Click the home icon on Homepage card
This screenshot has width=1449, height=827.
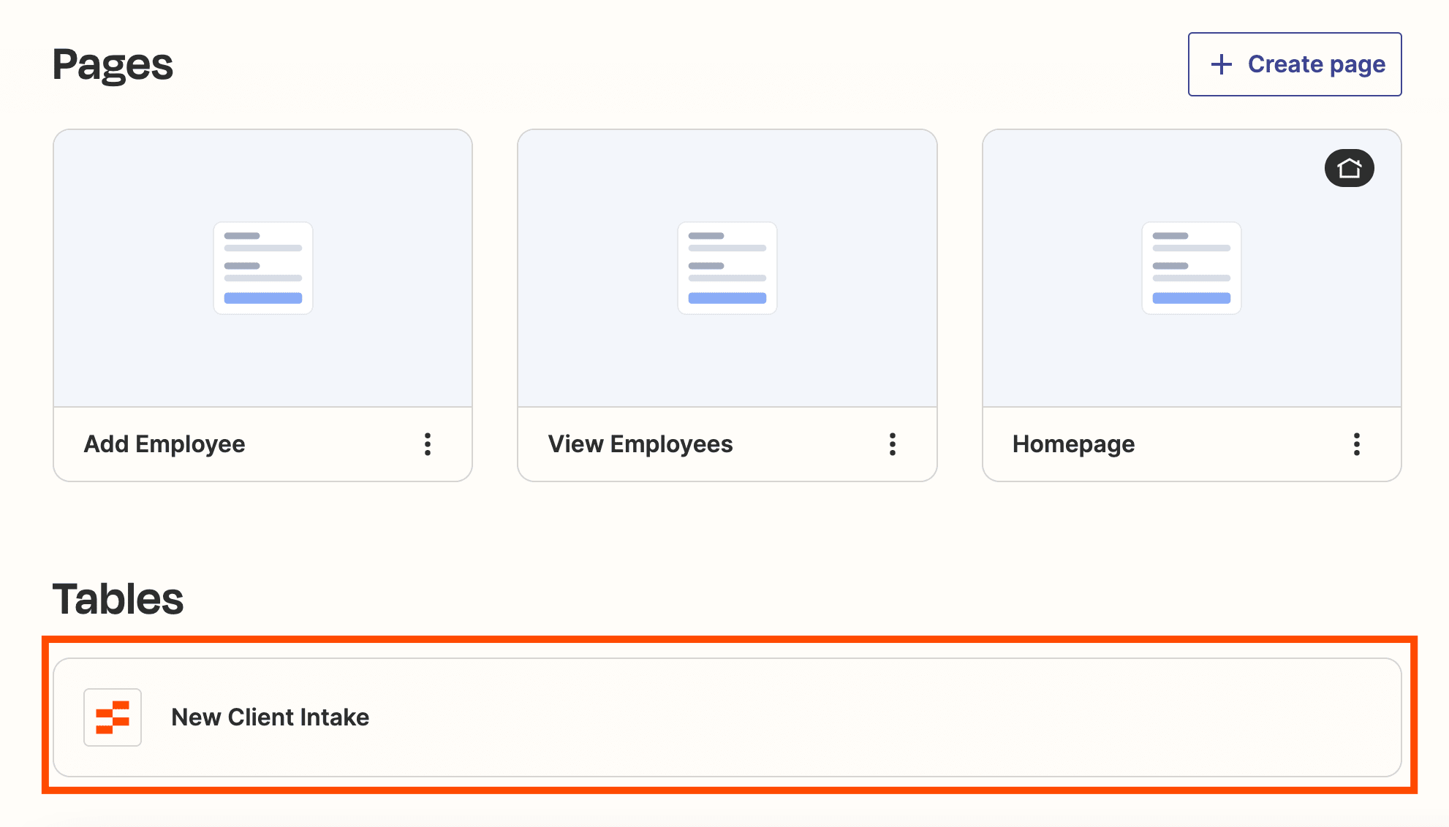(x=1349, y=167)
